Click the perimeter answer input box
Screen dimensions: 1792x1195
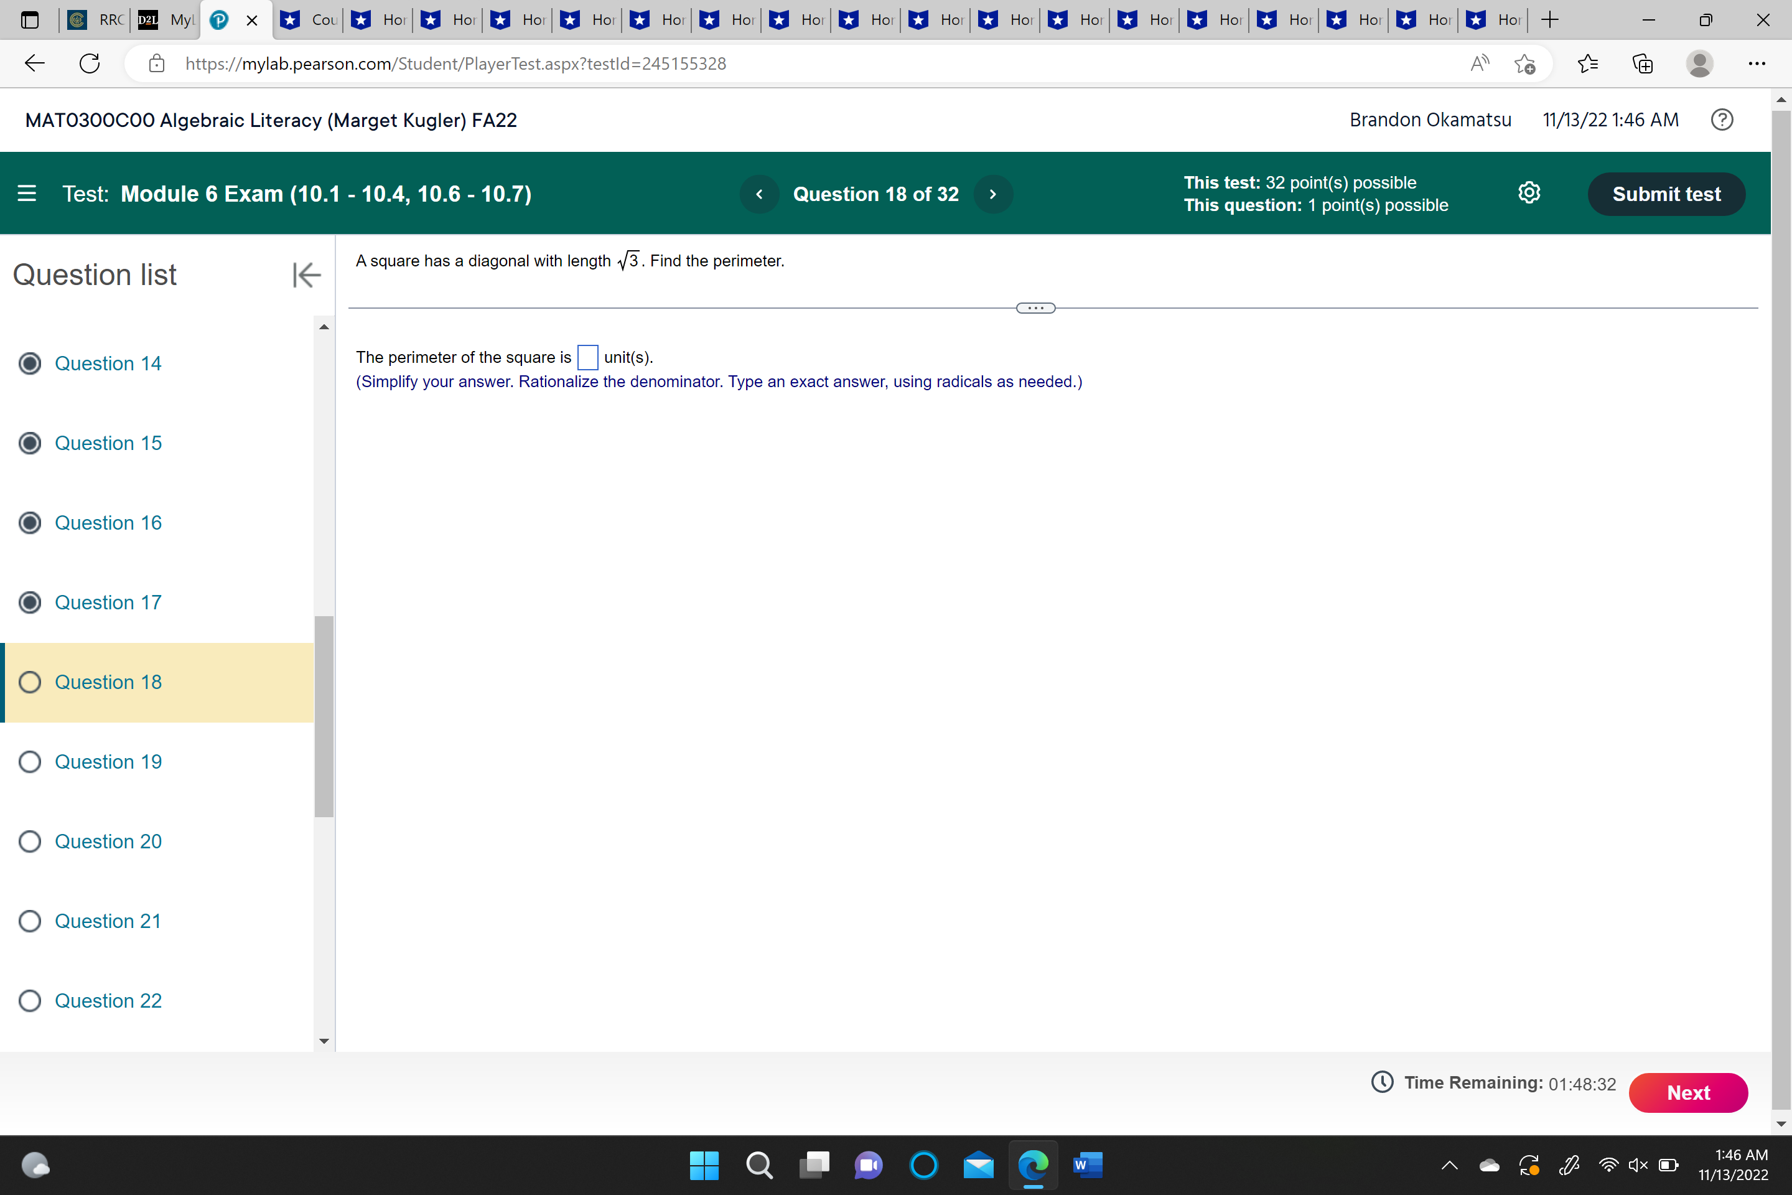587,357
